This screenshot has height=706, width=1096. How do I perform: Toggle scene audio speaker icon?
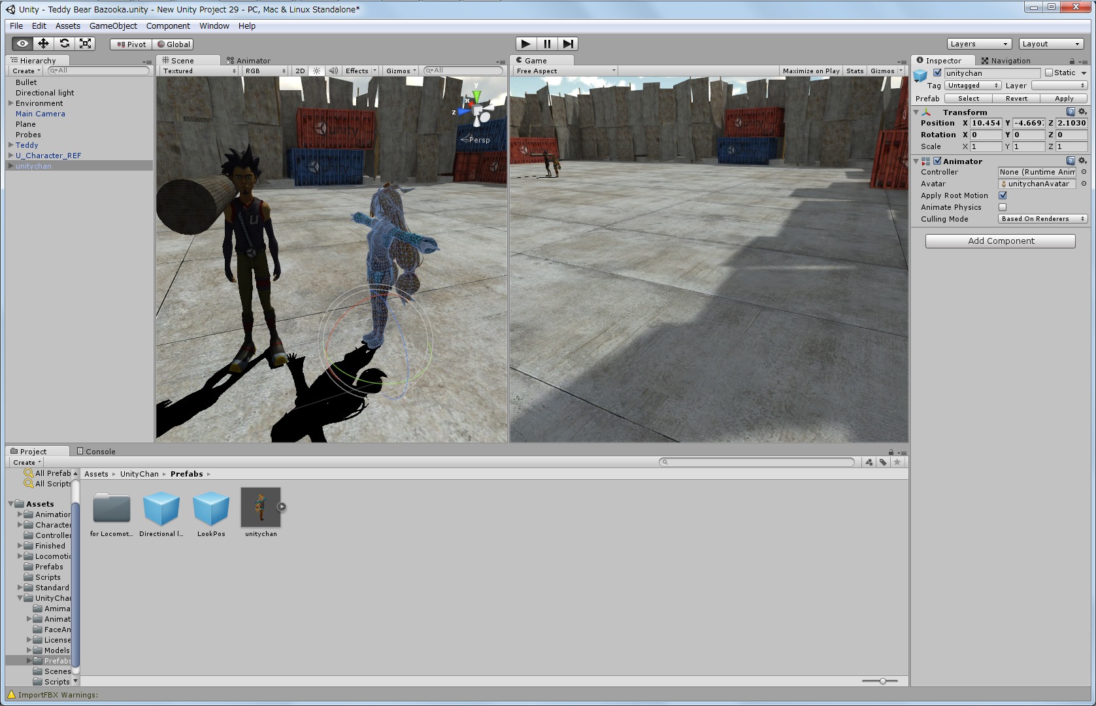tap(333, 71)
